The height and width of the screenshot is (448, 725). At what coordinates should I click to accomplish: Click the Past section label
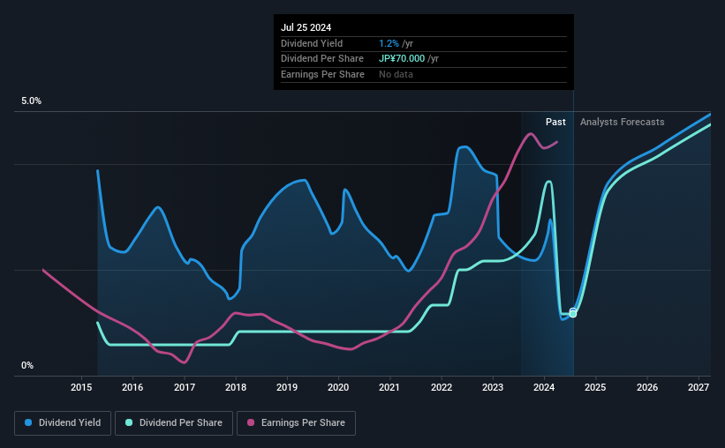click(x=555, y=122)
